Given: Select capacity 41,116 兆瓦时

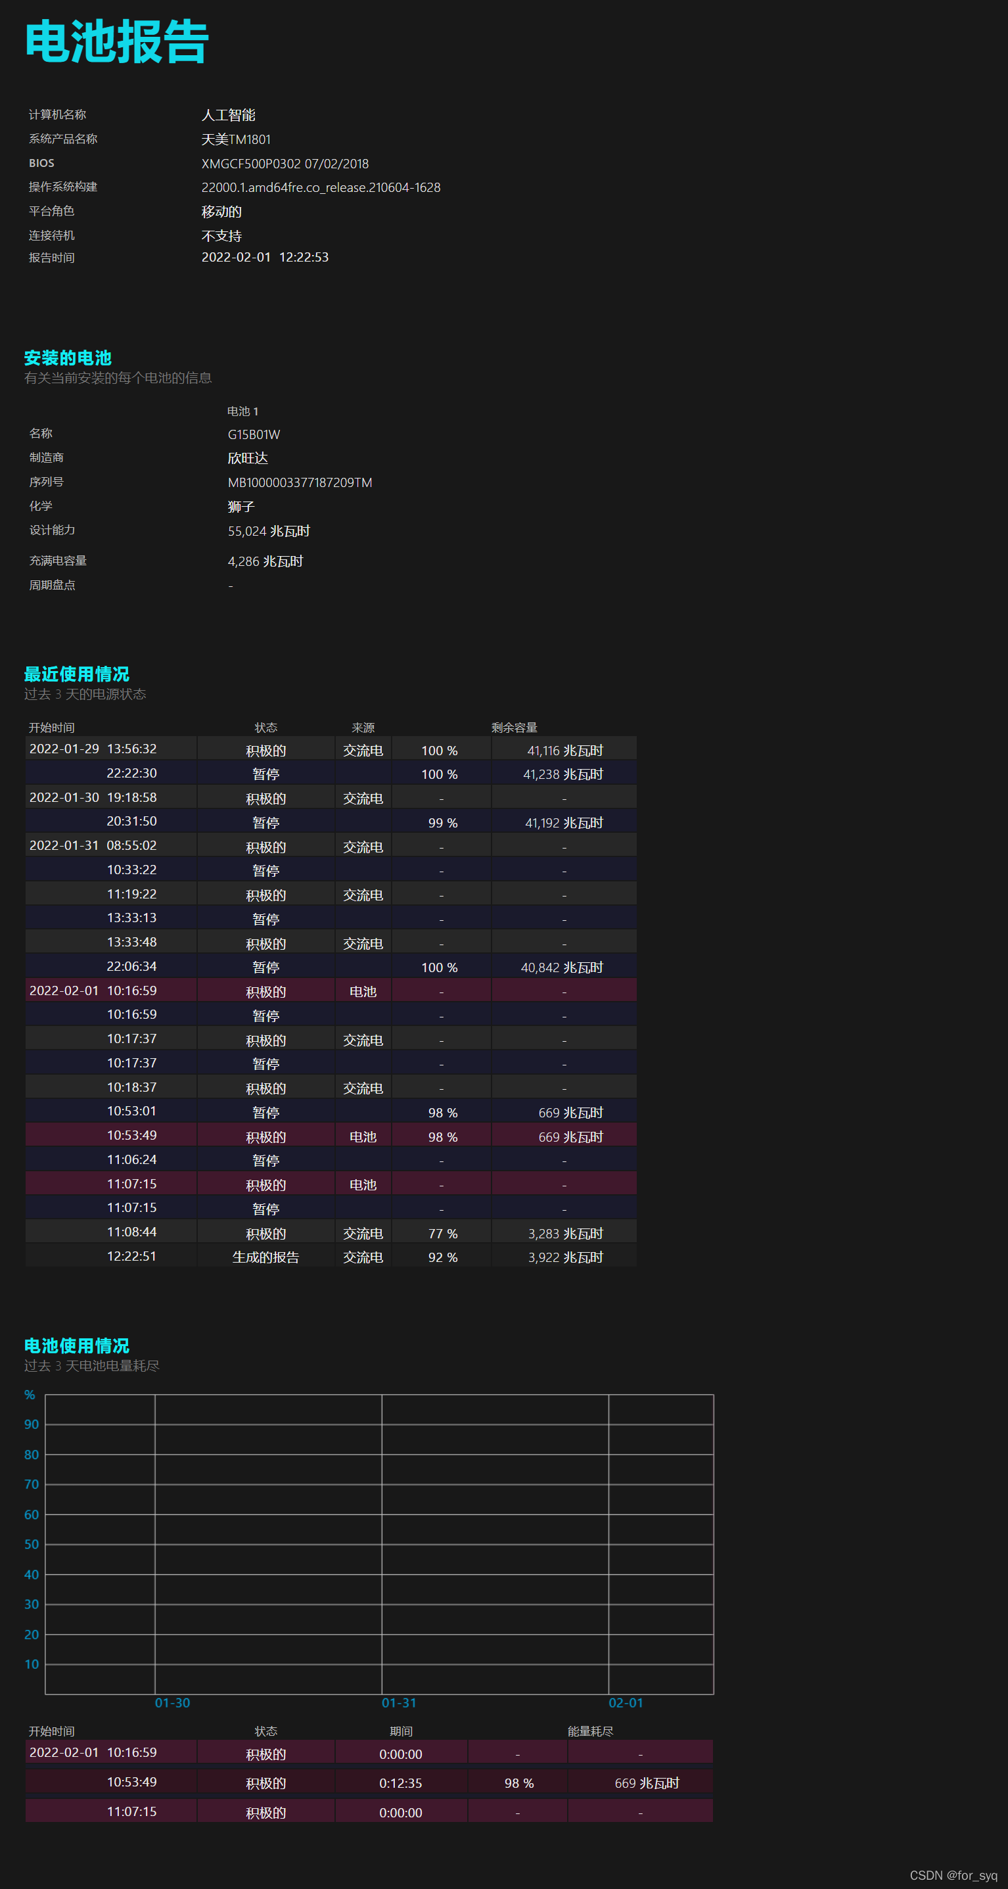Looking at the screenshot, I should point(564,750).
